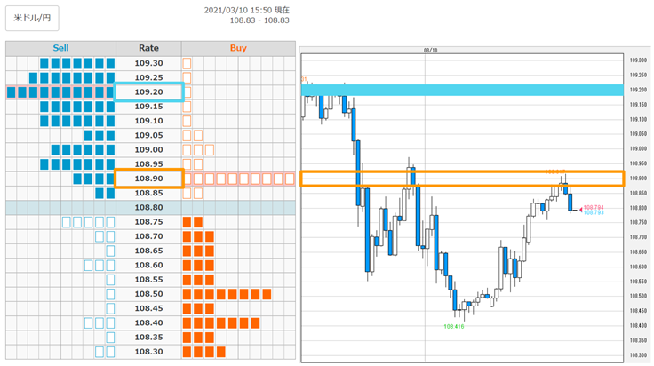Select the 108.30 rate cell
Viewport: 654px width, 366px height.
click(148, 352)
